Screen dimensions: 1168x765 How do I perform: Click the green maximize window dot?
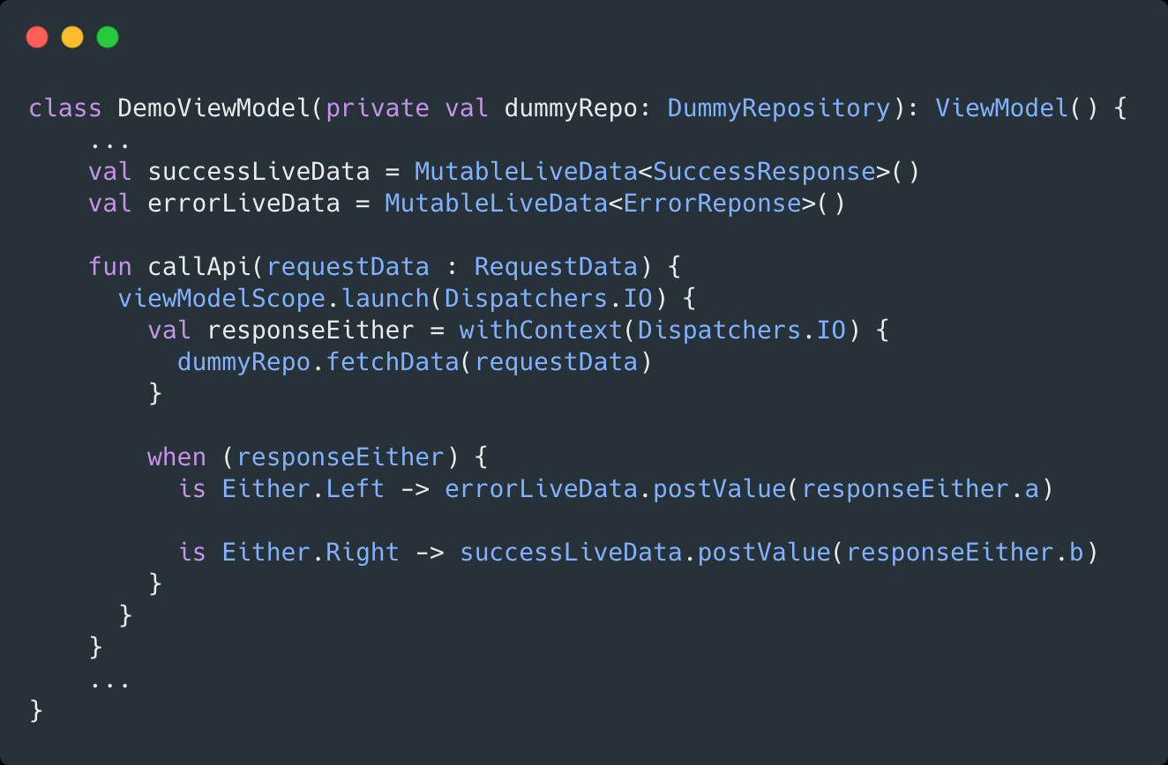click(x=108, y=37)
